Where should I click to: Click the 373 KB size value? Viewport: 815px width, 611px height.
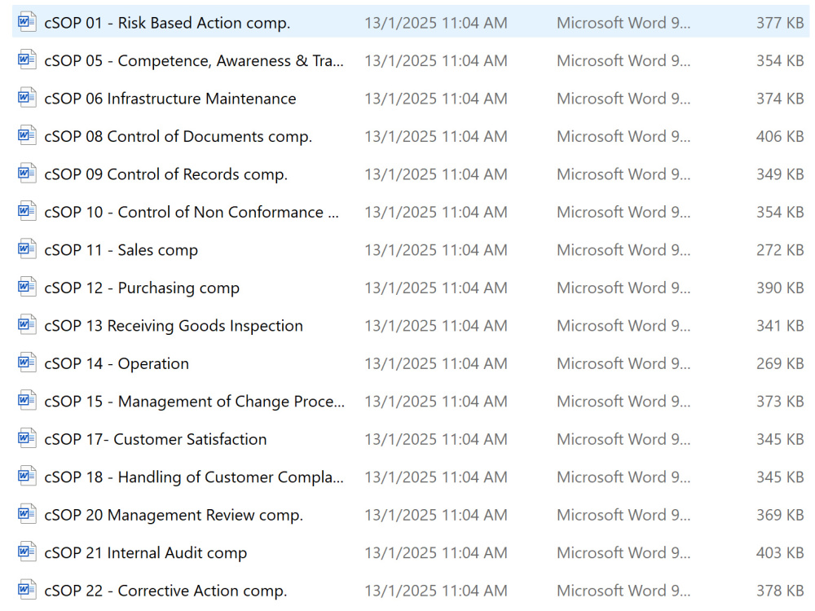(x=780, y=402)
